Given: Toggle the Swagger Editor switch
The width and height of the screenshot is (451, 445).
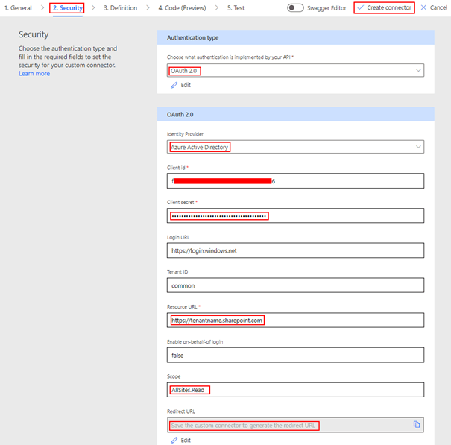Looking at the screenshot, I should click(x=296, y=7).
